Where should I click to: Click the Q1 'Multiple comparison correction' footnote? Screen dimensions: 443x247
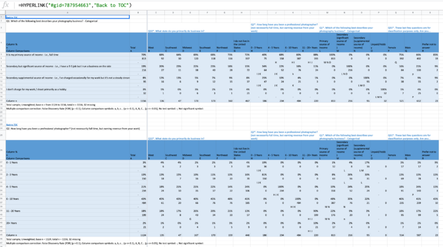click(104, 109)
